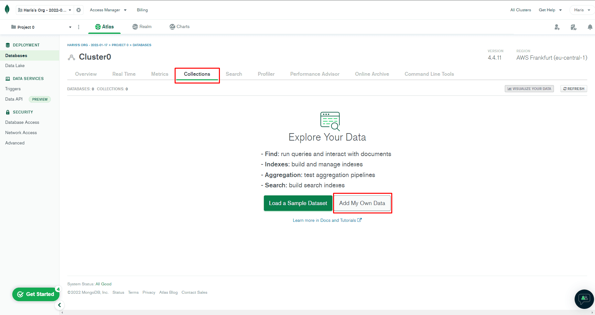595x315 pixels.
Task: Open the project activity feed icon
Action: (x=573, y=27)
